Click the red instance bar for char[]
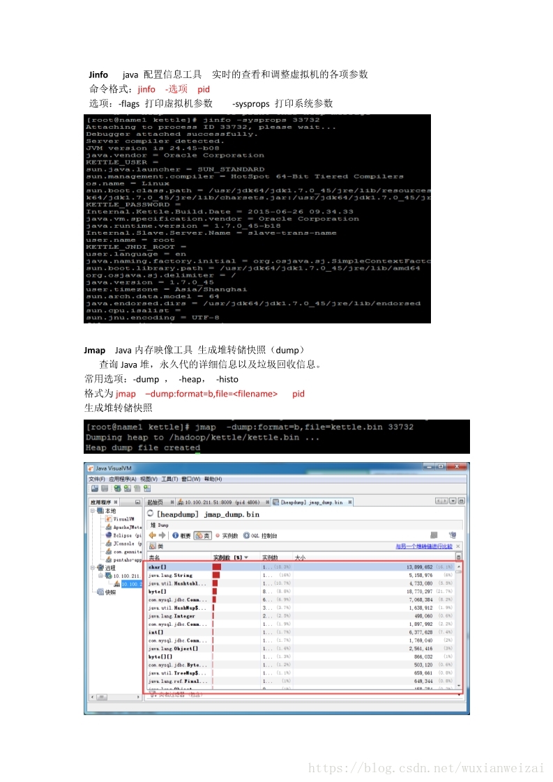The height and width of the screenshot is (782, 553). pyautogui.click(x=217, y=567)
